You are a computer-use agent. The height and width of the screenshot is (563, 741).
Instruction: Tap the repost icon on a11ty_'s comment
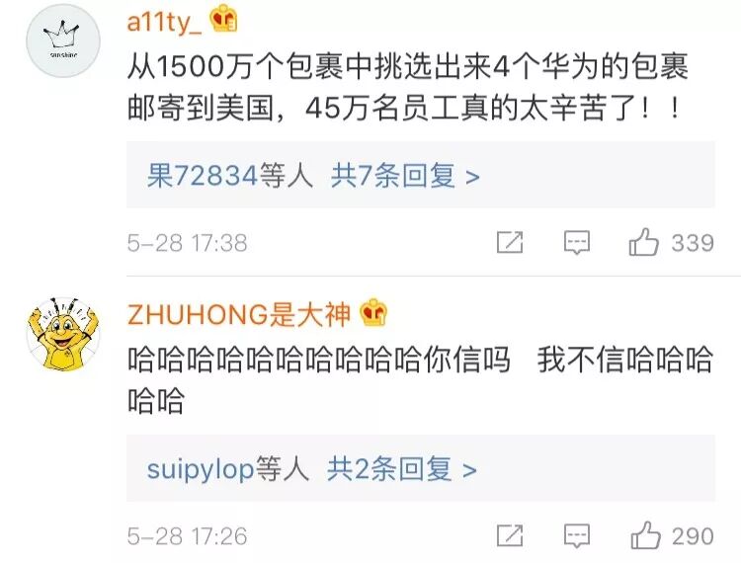point(510,242)
